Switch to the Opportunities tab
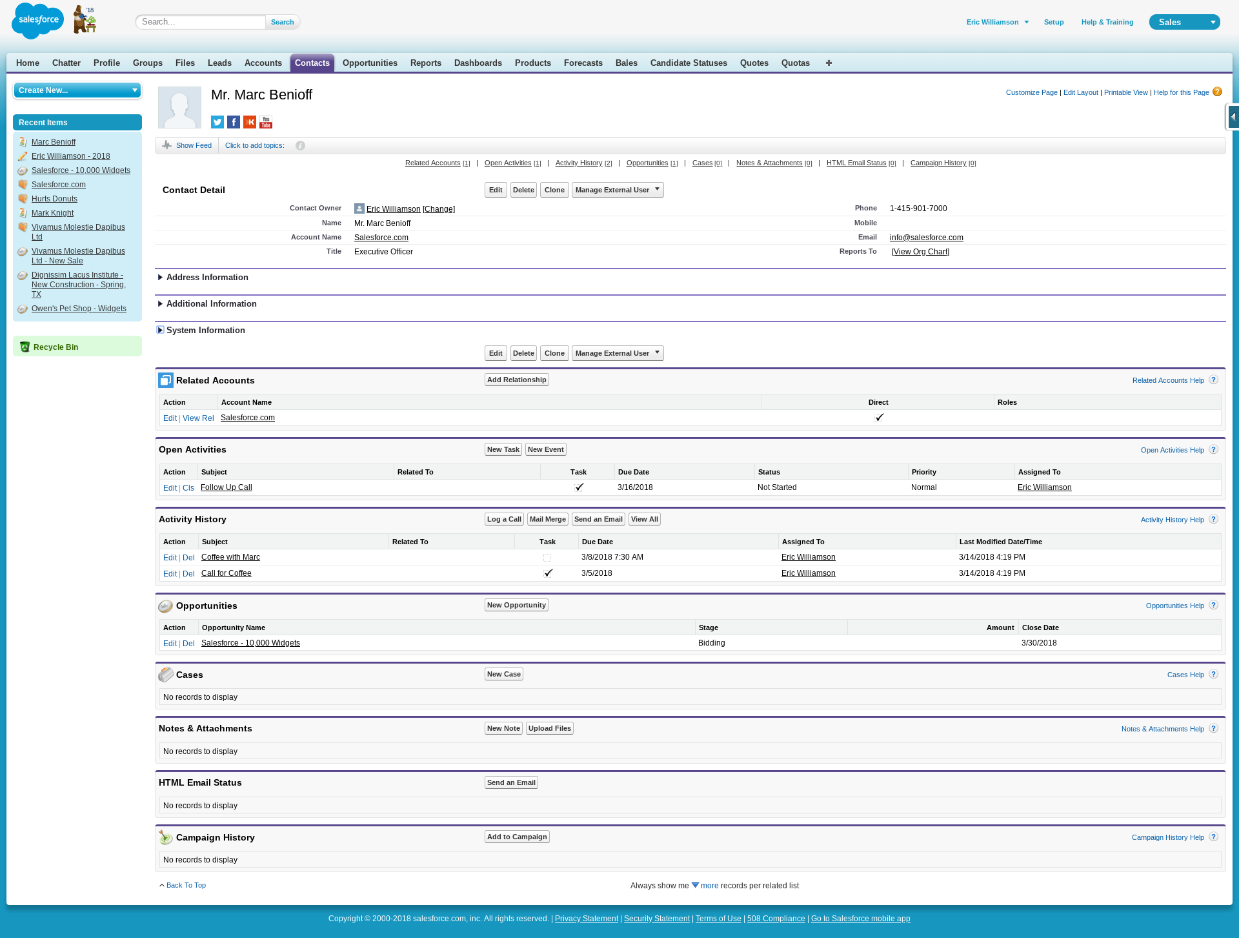The height and width of the screenshot is (938, 1239). pyautogui.click(x=370, y=63)
